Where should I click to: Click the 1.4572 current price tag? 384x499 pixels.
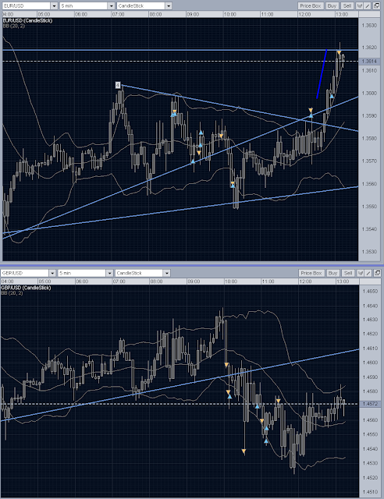click(370, 404)
